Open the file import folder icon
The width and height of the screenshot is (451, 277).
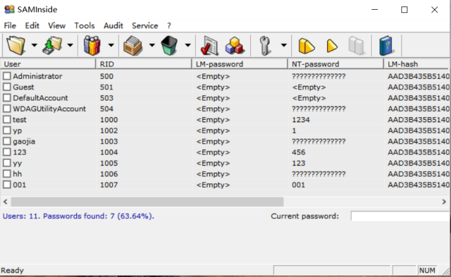16,46
